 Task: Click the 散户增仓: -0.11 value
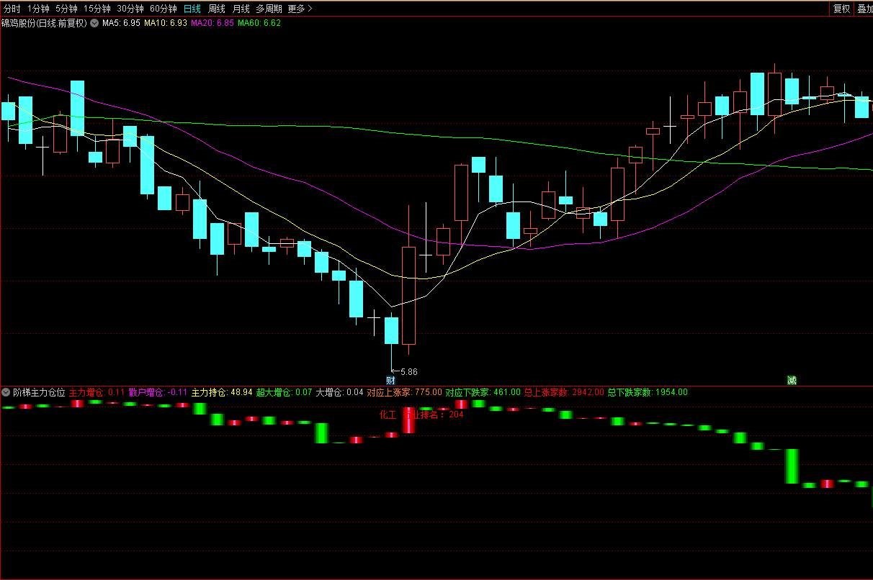[x=158, y=392]
